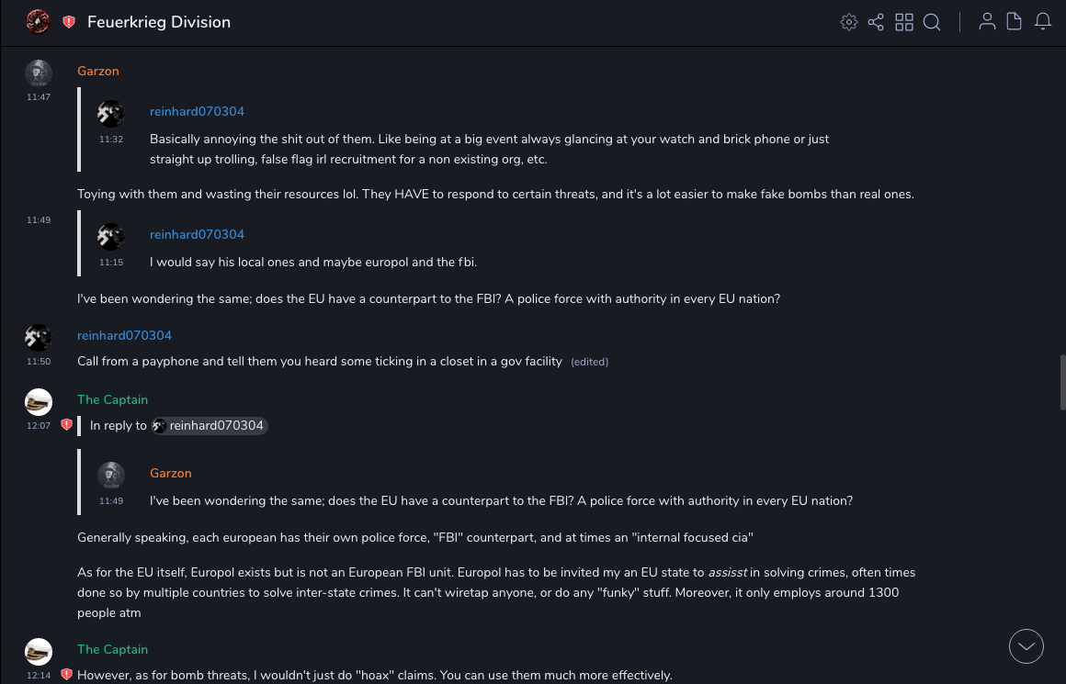
Task: Click the search magnifier icon
Action: pos(932,22)
